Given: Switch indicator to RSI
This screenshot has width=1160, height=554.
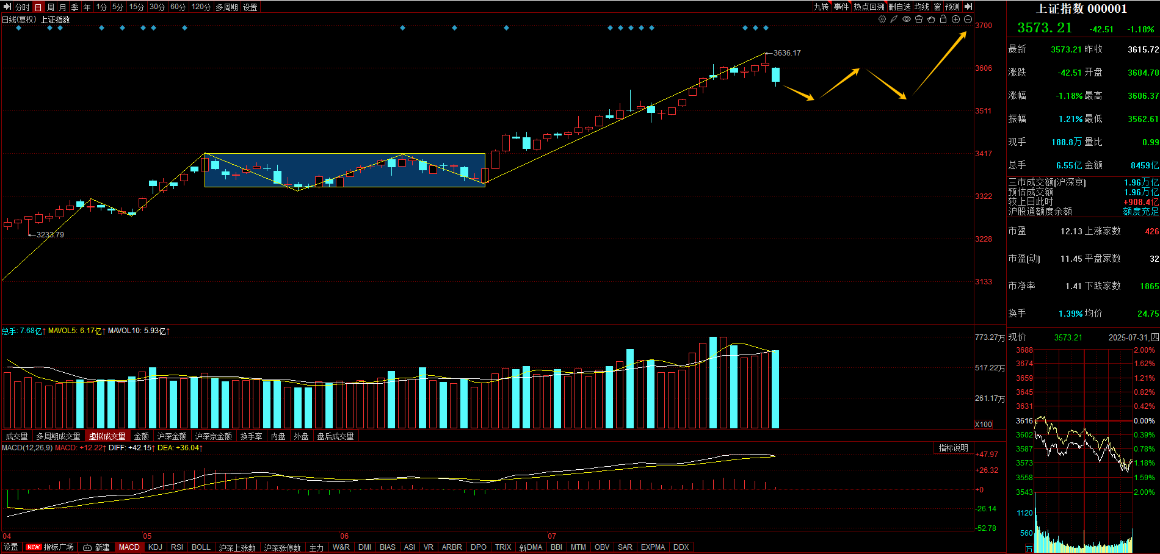Looking at the screenshot, I should [177, 547].
